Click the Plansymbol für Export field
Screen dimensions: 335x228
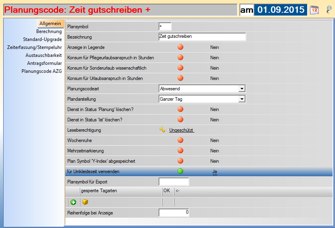point(174,182)
